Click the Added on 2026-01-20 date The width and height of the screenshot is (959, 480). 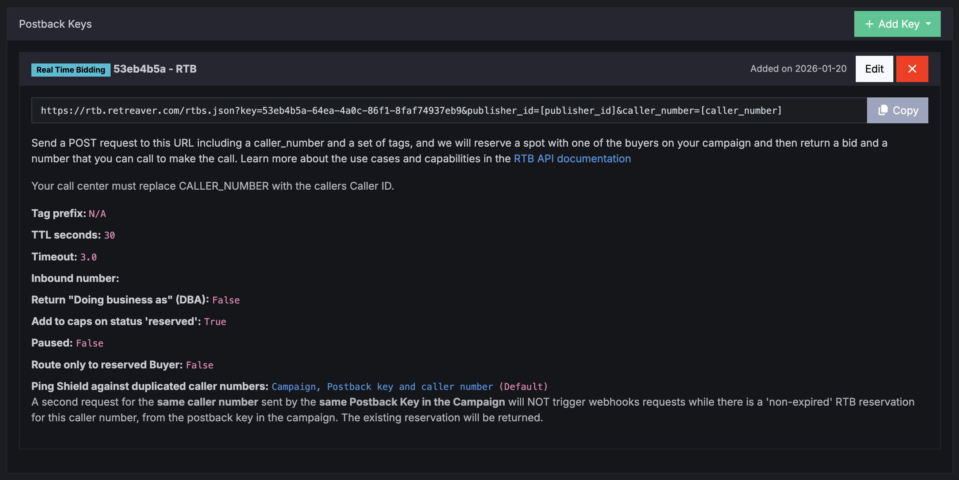click(798, 69)
